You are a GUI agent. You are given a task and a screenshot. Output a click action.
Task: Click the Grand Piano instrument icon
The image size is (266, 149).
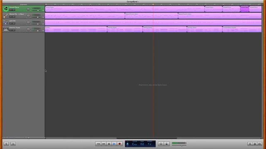6,9
